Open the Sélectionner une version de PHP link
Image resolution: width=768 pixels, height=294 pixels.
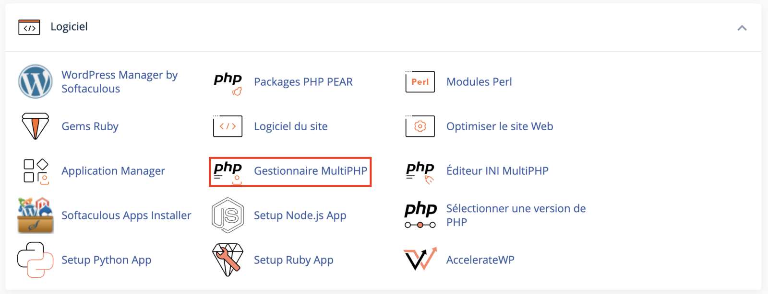click(x=516, y=215)
